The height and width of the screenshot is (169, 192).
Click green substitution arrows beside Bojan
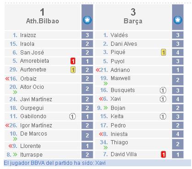coord(106,108)
